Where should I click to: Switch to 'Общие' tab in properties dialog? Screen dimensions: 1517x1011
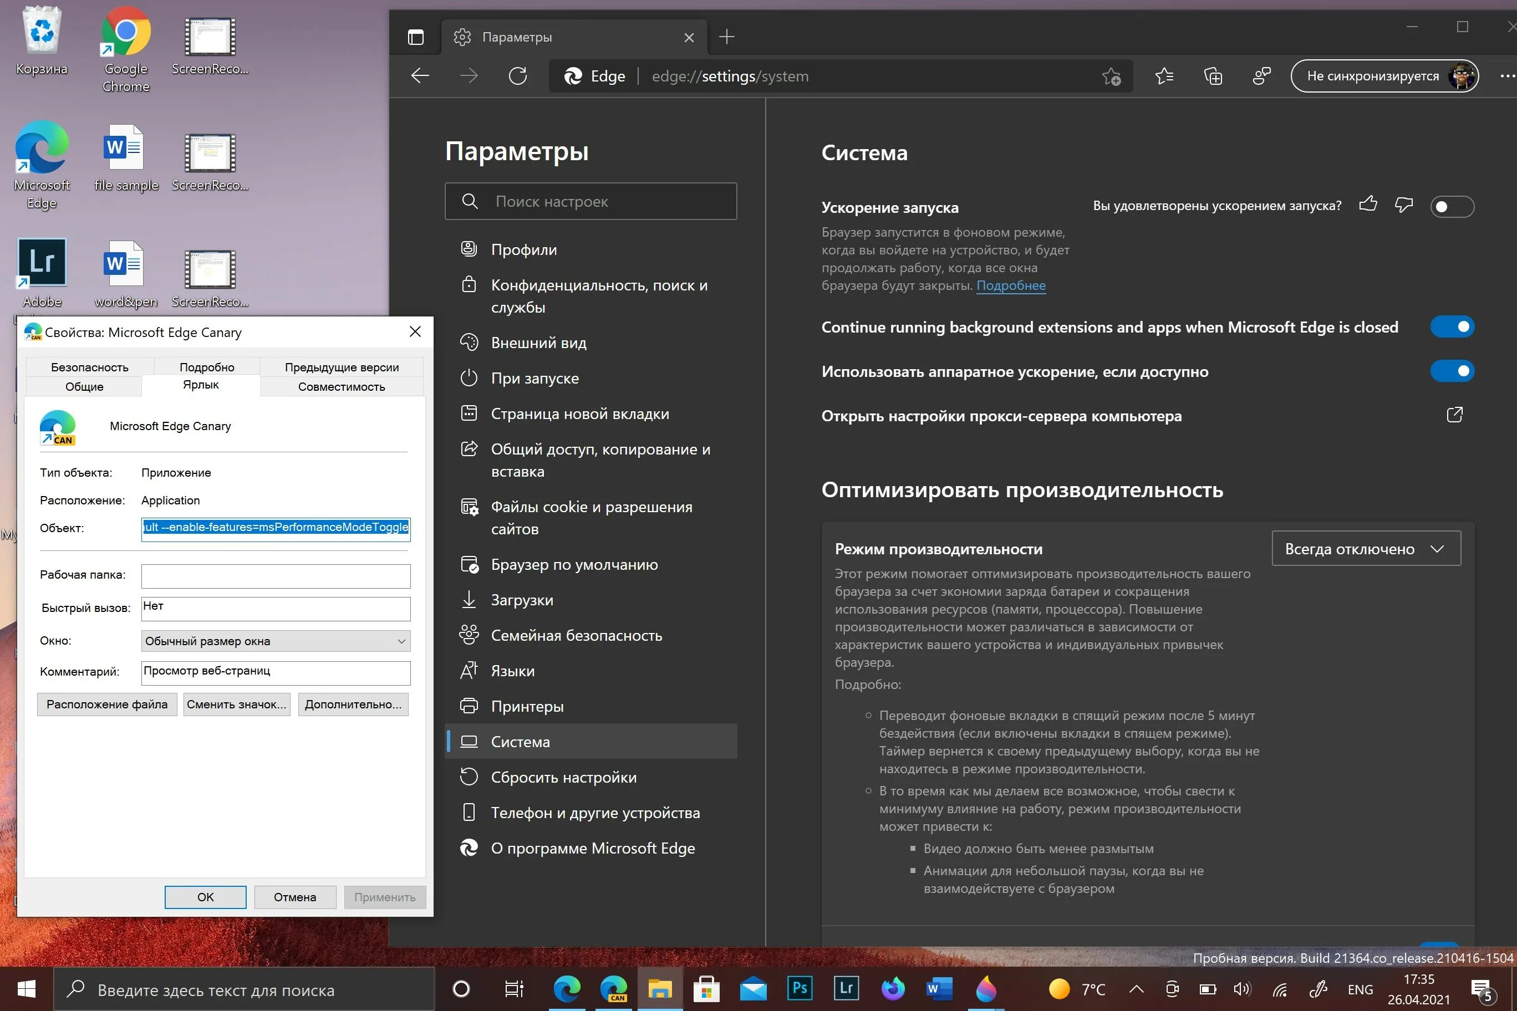[84, 386]
